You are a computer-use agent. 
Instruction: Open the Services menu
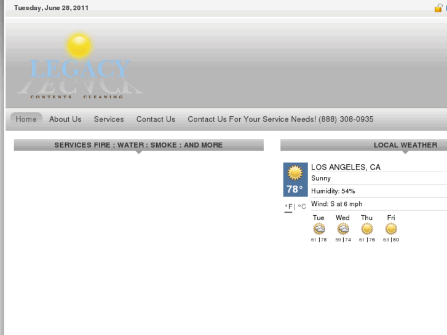tap(109, 119)
